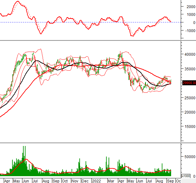
Task: Click the Apr label in the 2022 section
Action: (x=121, y=181)
